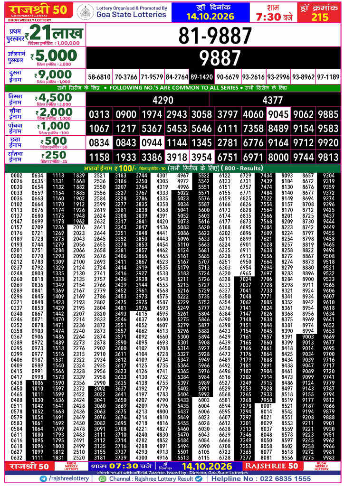Screen dimensions: 344x486
Task: Click the ₹5,000 consolation prize amount
Action: click(54, 56)
